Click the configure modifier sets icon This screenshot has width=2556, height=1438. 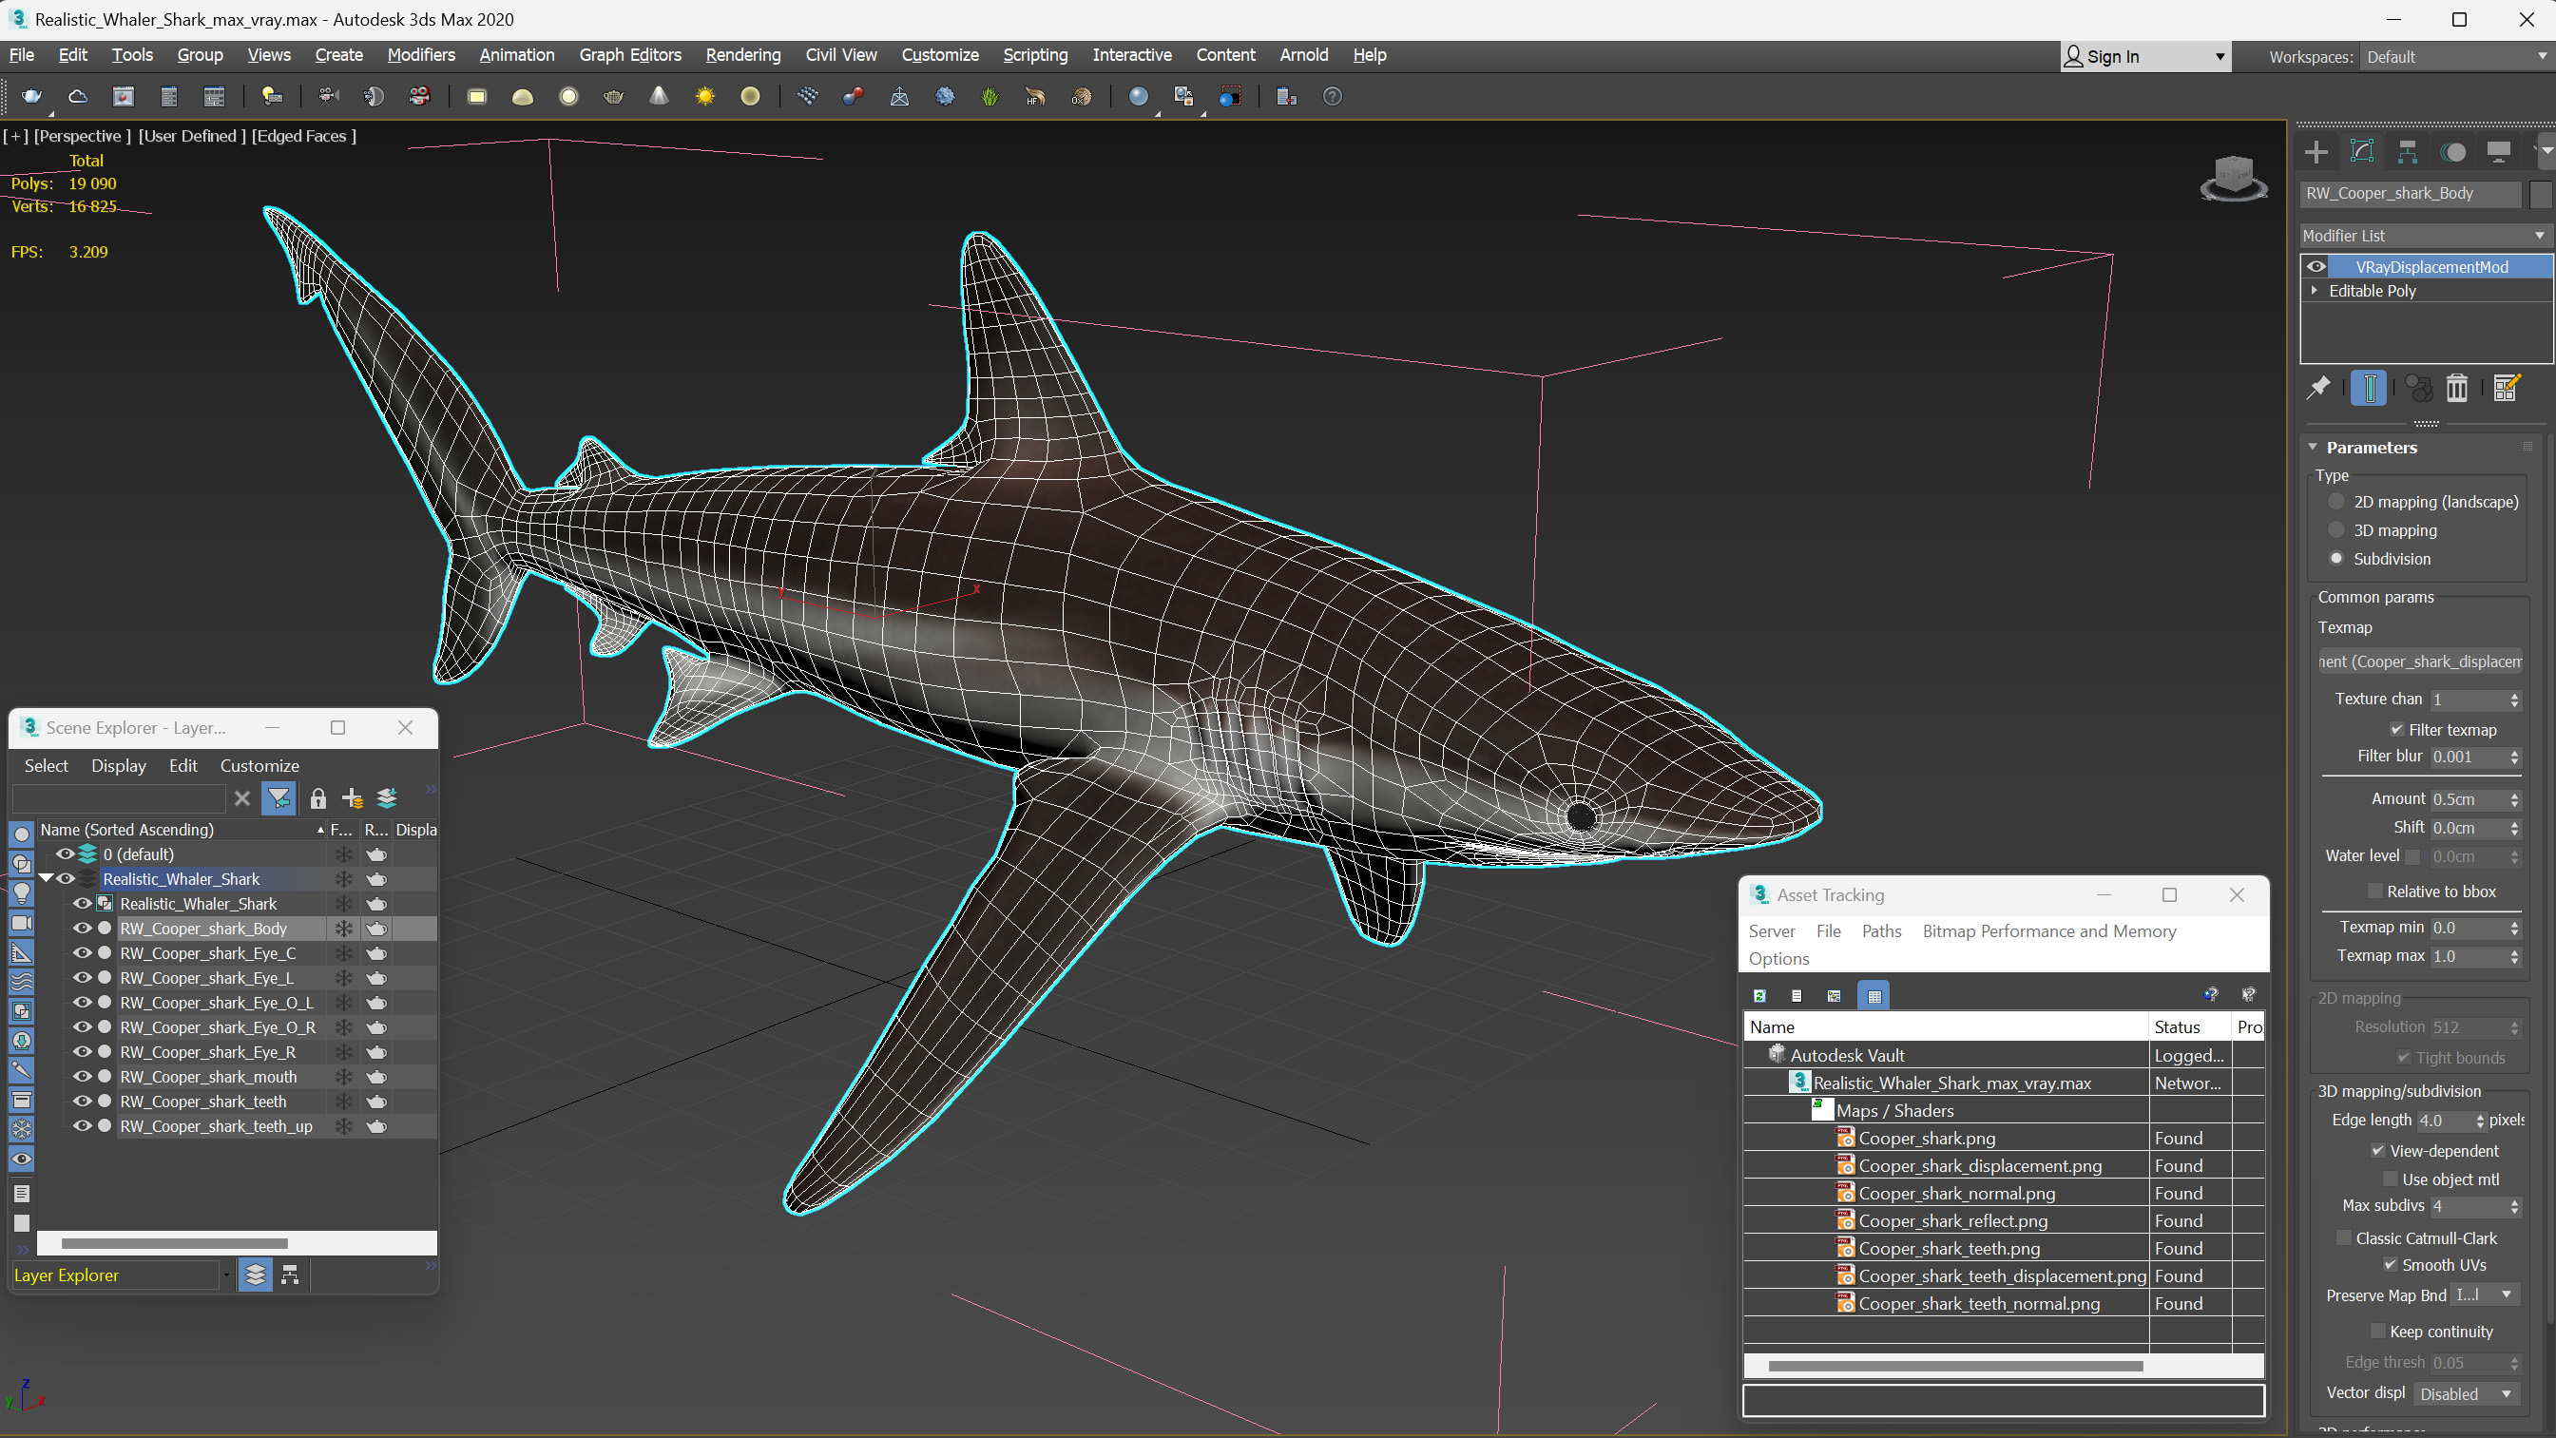2507,388
